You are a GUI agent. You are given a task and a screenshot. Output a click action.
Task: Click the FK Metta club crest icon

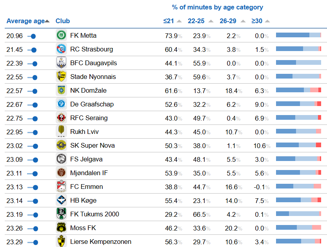coord(61,35)
